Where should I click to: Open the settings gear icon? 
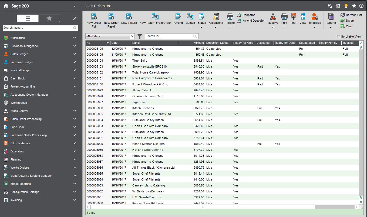338,6
